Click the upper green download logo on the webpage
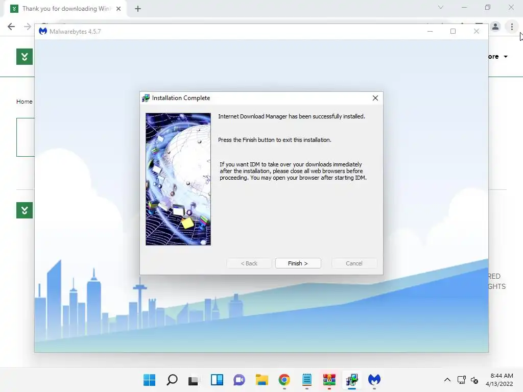The width and height of the screenshot is (523, 392). 25,57
